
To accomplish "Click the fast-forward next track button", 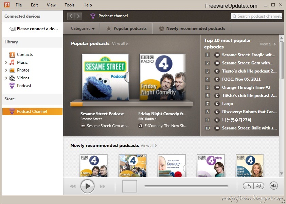I will (102, 186).
